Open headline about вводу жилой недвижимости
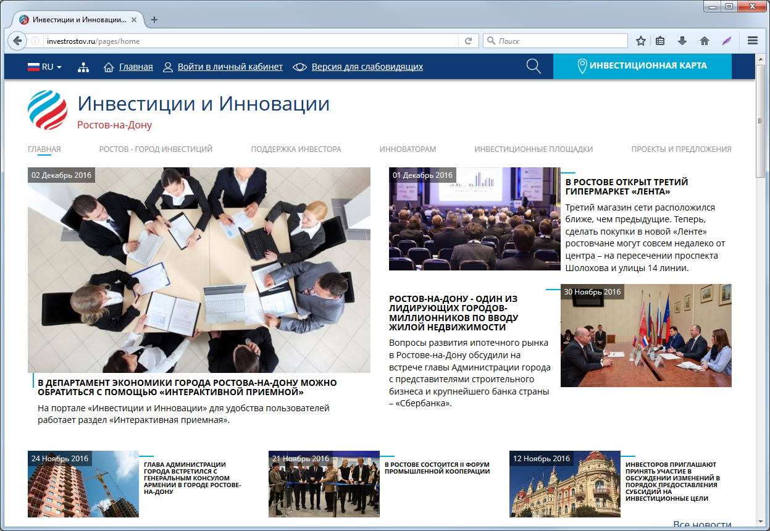The width and height of the screenshot is (770, 531). pos(453,313)
